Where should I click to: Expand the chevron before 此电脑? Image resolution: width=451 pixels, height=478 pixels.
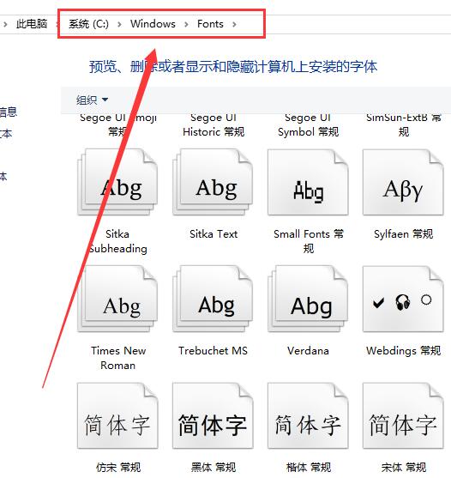(x=5, y=24)
